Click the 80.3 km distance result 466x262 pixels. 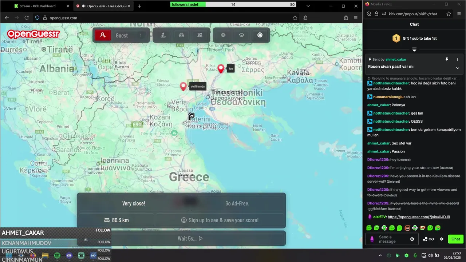pyautogui.click(x=116, y=220)
